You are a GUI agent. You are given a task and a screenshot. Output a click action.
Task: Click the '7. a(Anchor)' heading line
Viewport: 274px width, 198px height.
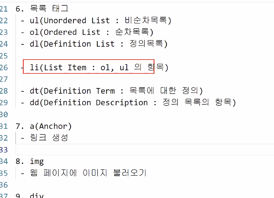coord(44,126)
